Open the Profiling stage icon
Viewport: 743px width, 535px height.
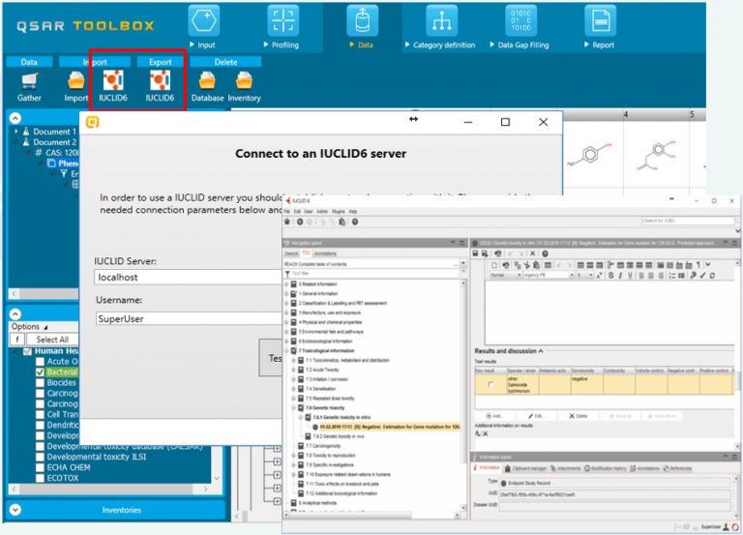[282, 20]
